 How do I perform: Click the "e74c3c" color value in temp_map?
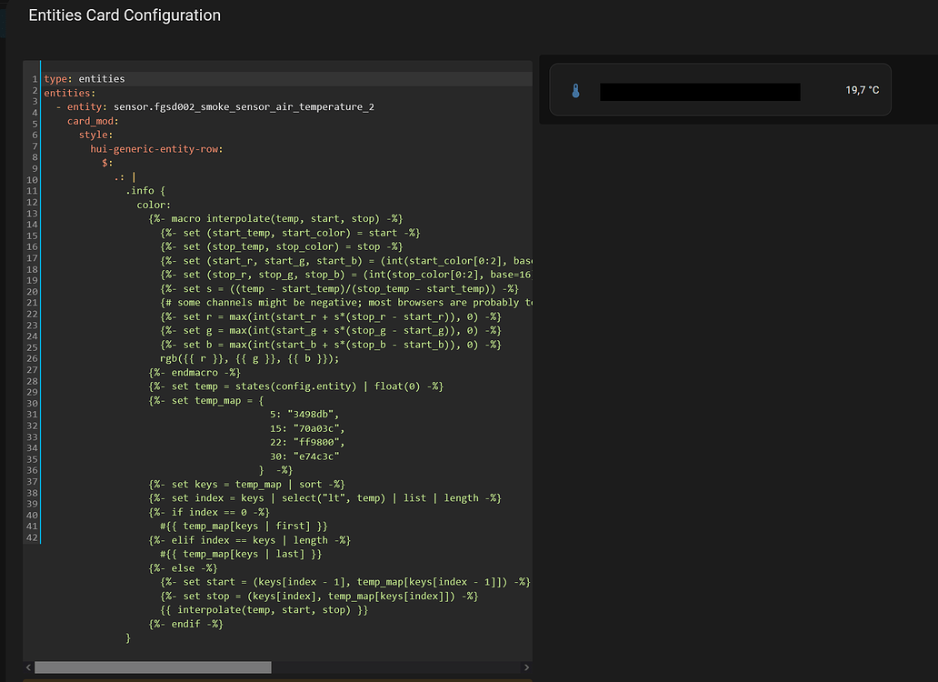[314, 456]
